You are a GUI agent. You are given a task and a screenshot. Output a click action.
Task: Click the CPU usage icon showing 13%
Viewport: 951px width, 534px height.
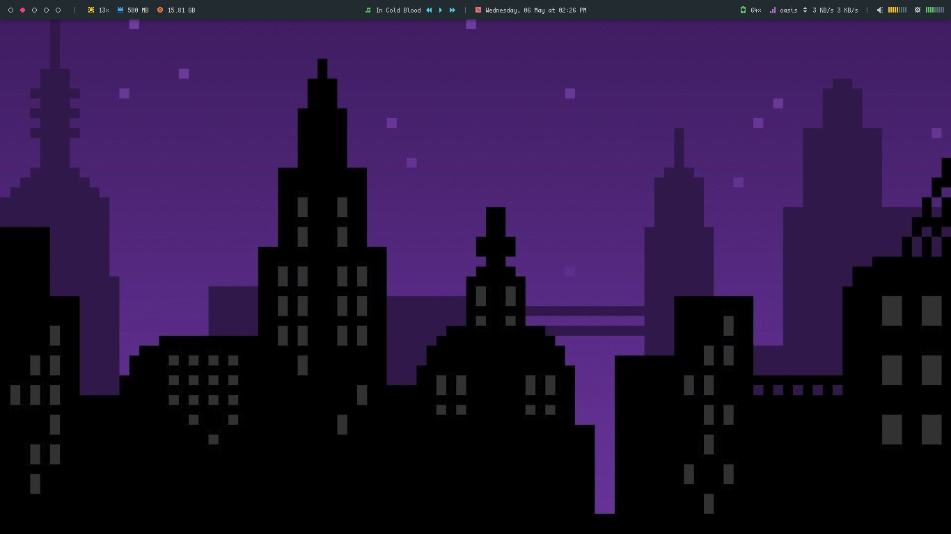pyautogui.click(x=92, y=10)
